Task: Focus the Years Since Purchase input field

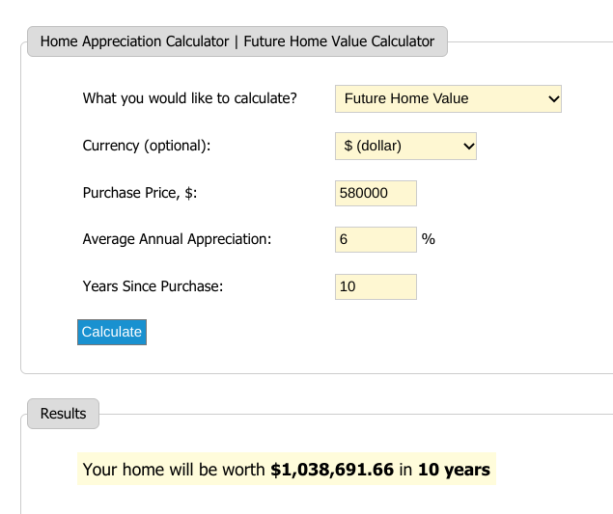Action: click(x=376, y=286)
